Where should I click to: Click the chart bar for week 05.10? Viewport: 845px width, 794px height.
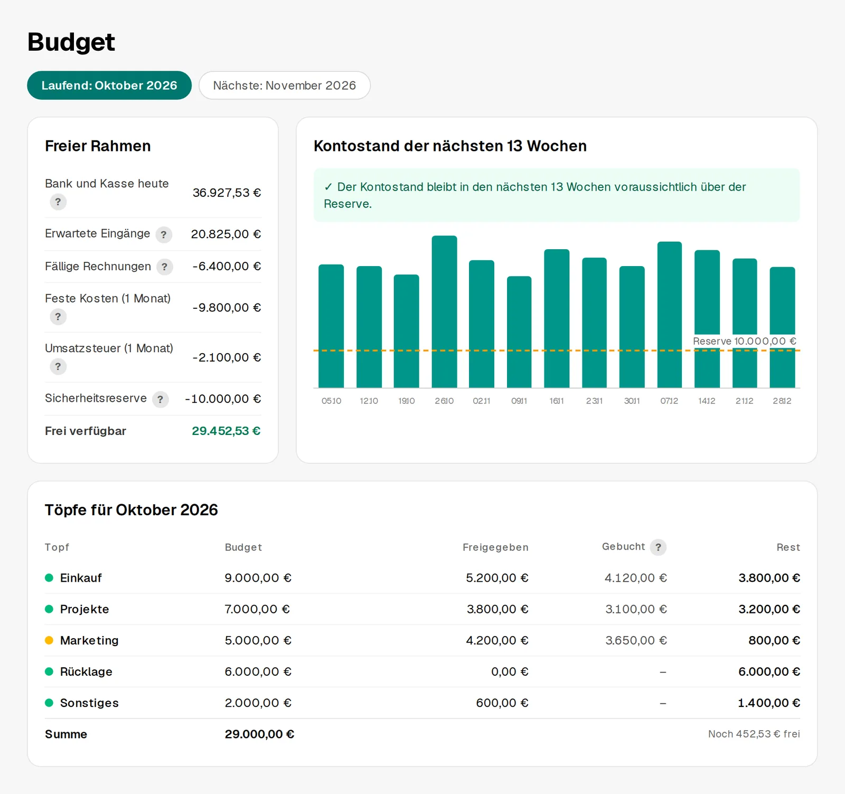pyautogui.click(x=331, y=326)
